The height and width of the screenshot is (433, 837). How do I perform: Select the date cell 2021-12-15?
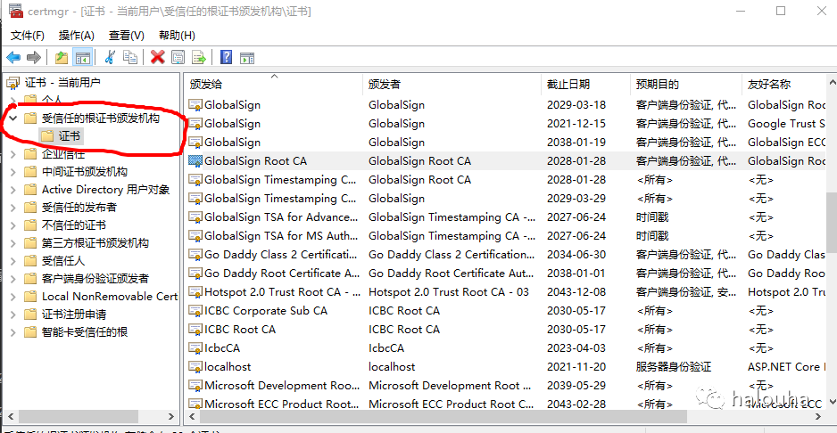point(576,124)
